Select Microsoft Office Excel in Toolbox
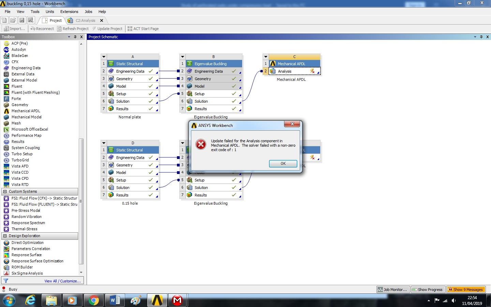This screenshot has height=307, width=491. tap(30, 129)
